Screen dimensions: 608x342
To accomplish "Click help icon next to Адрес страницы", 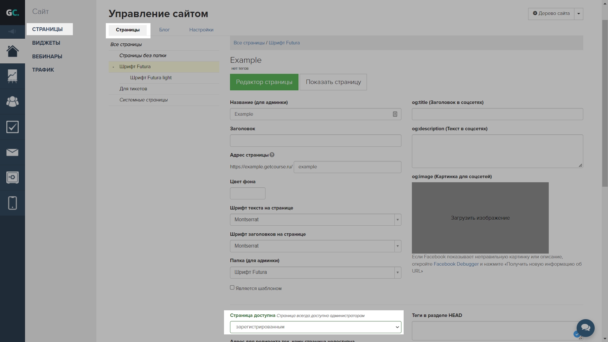I will point(272,155).
